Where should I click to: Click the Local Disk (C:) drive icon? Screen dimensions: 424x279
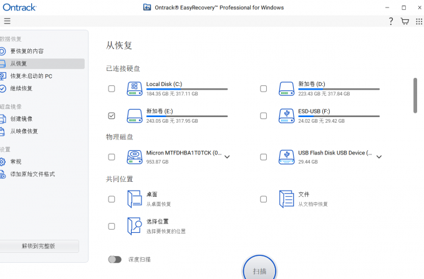(x=135, y=88)
